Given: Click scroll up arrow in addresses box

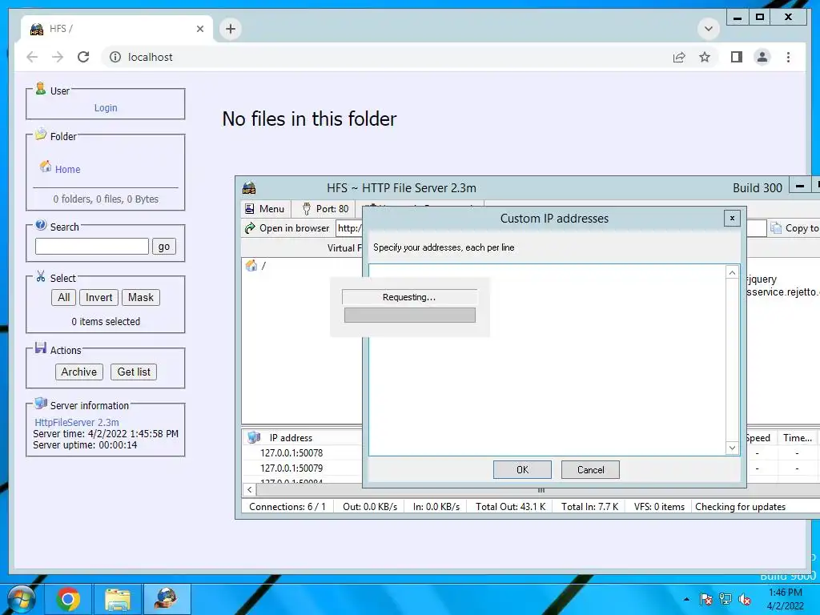Looking at the screenshot, I should [x=732, y=272].
